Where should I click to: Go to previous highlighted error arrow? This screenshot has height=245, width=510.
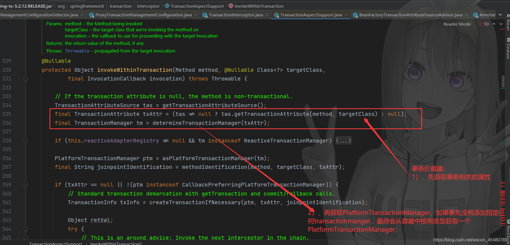coord(494,24)
